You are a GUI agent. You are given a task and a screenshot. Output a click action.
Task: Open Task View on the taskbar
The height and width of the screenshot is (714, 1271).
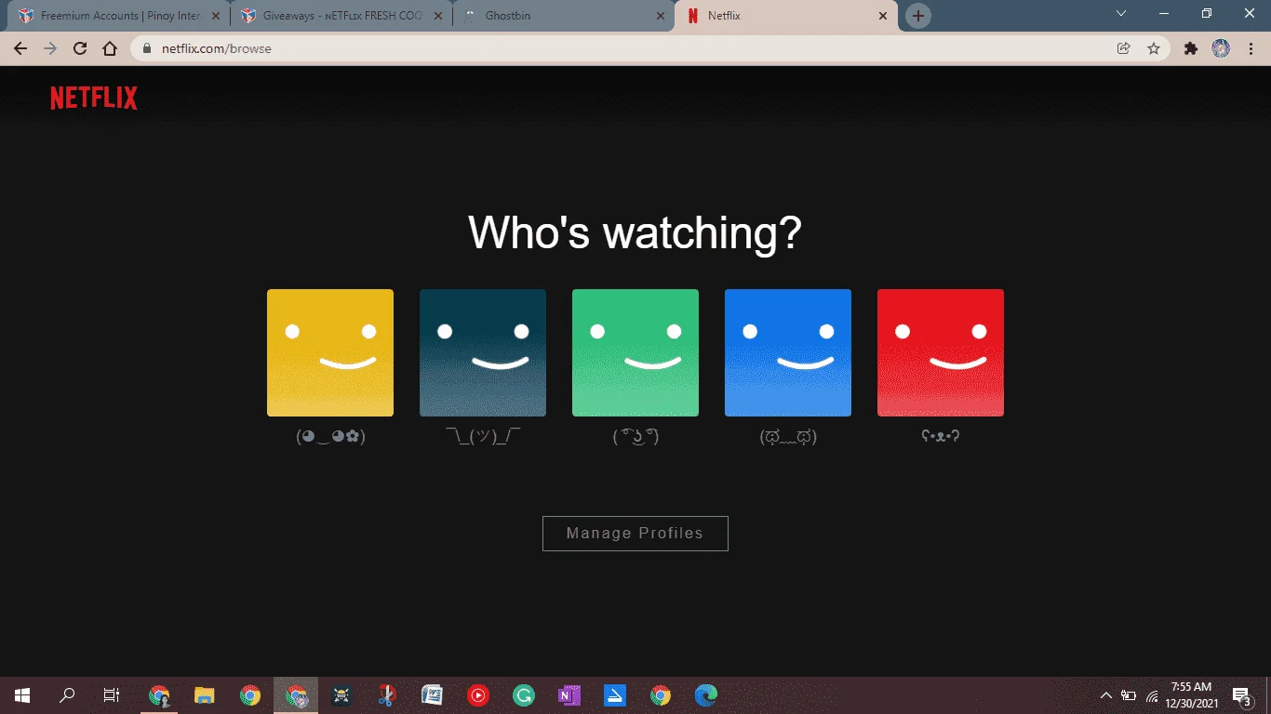click(112, 694)
